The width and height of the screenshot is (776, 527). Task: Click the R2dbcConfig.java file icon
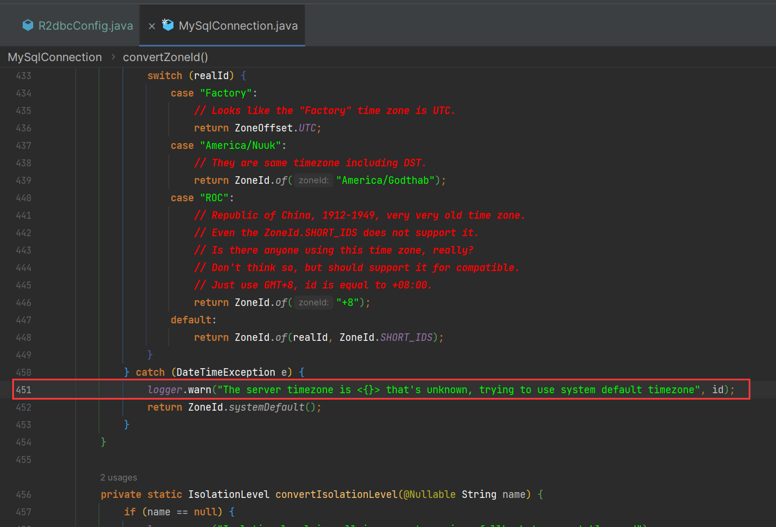click(27, 25)
